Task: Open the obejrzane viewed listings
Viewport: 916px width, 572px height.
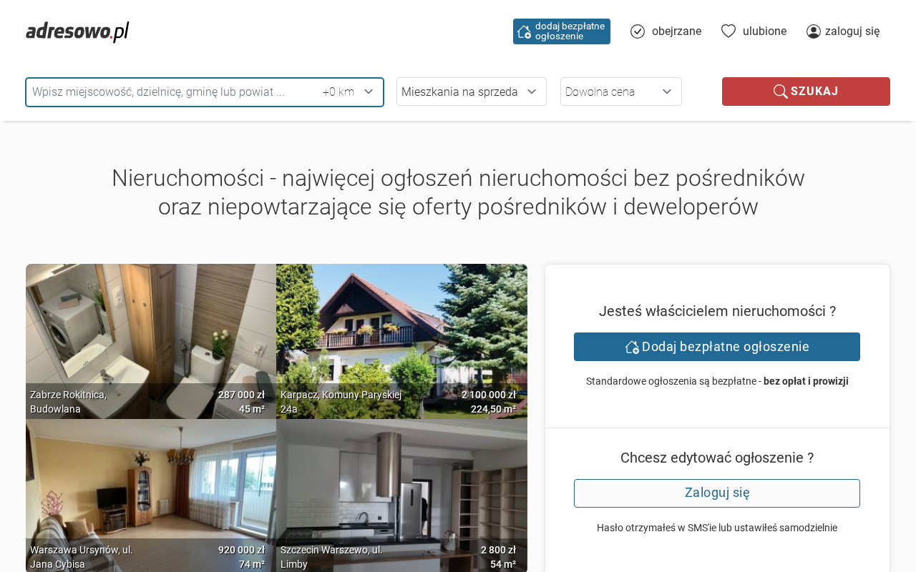Action: tap(666, 31)
